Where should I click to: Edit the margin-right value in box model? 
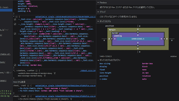(167, 39)
